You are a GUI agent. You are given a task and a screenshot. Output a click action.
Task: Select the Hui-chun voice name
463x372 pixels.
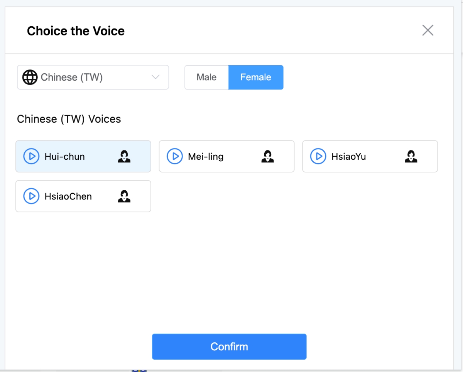coord(65,157)
